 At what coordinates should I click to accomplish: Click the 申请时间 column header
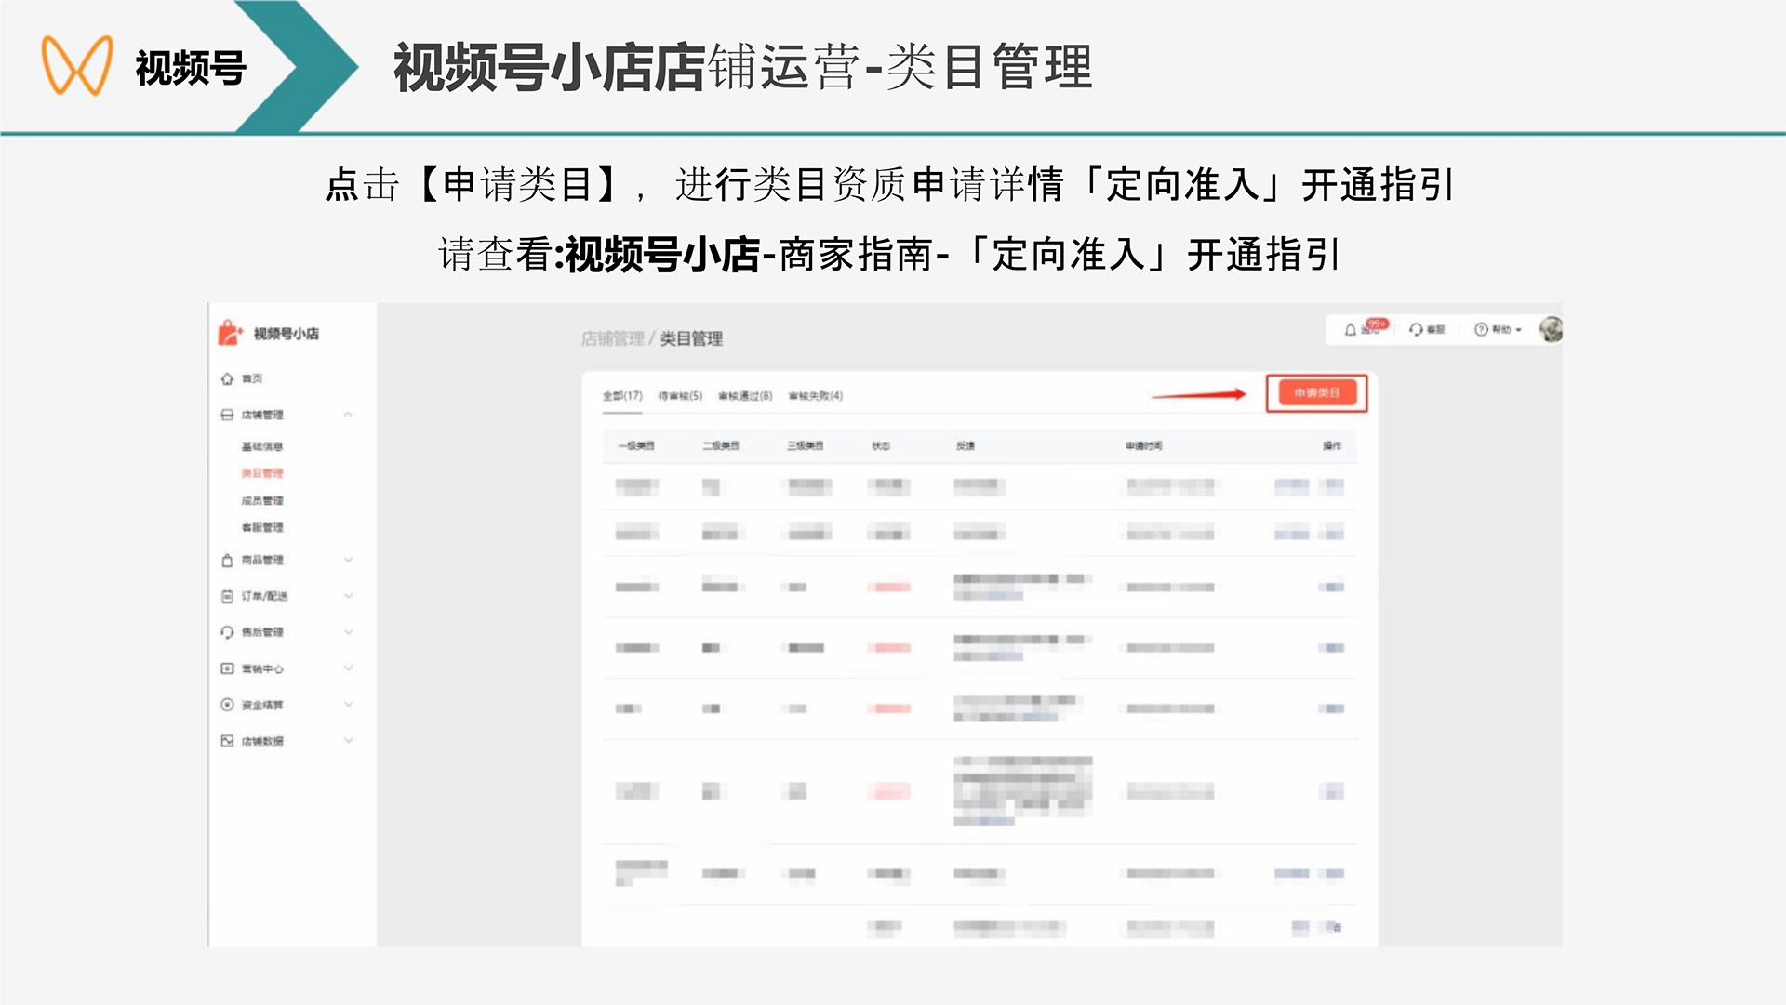(1144, 446)
